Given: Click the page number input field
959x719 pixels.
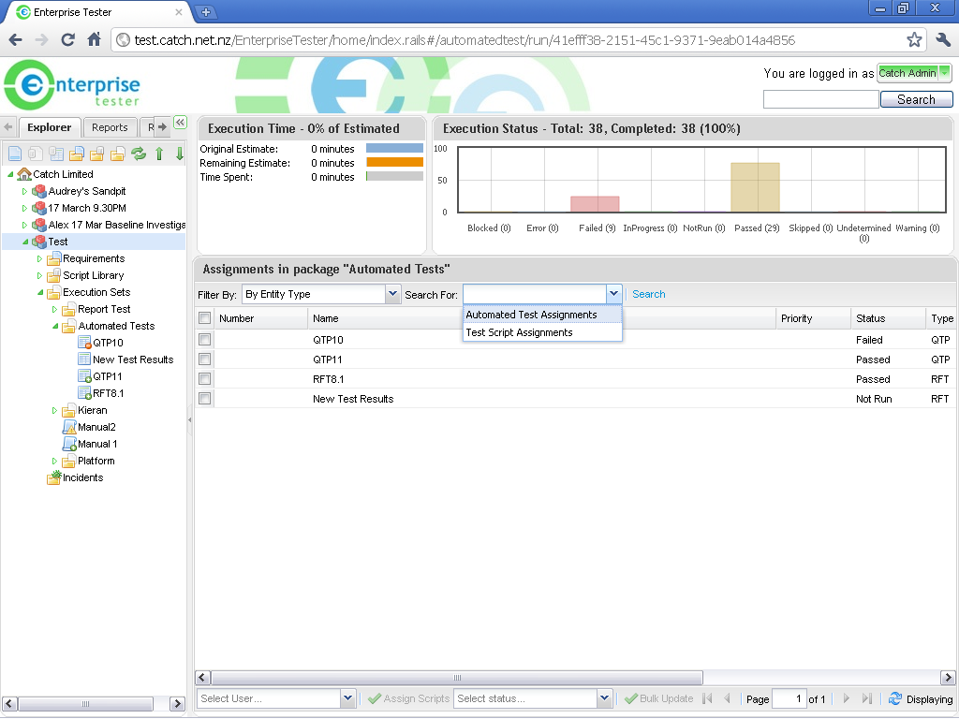Looking at the screenshot, I should tap(789, 698).
